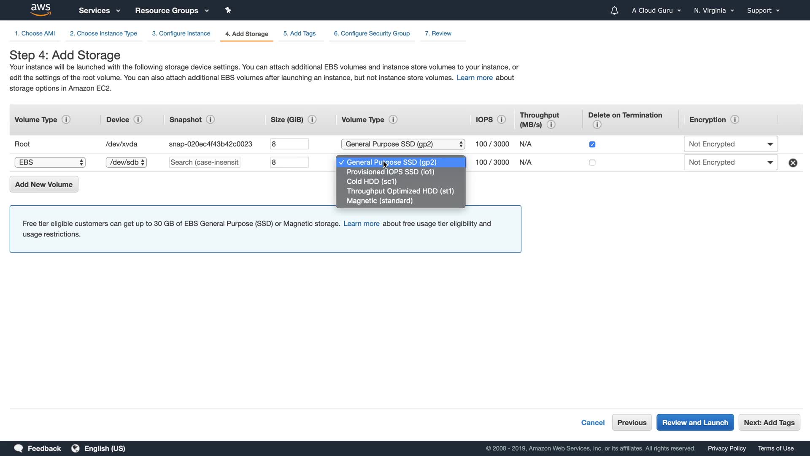The image size is (810, 456).
Task: Click info icon next to Snapshot header
Action: point(210,119)
